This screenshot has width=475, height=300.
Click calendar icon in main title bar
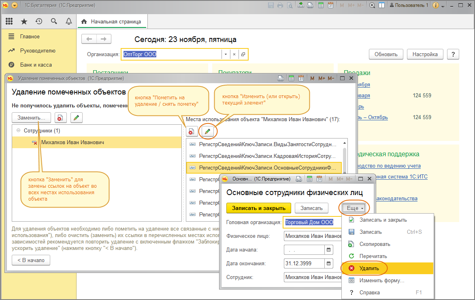pos(330,5)
